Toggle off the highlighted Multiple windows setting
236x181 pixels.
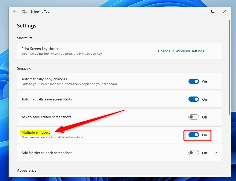click(x=193, y=135)
